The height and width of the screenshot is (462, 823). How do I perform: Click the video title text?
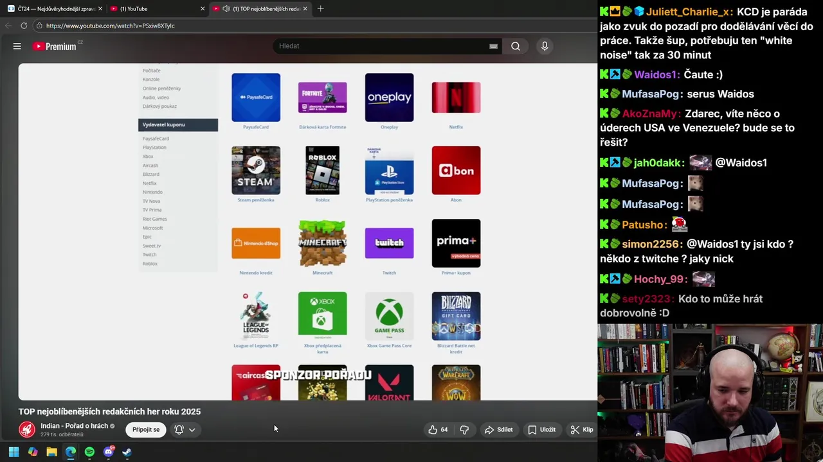(x=109, y=411)
